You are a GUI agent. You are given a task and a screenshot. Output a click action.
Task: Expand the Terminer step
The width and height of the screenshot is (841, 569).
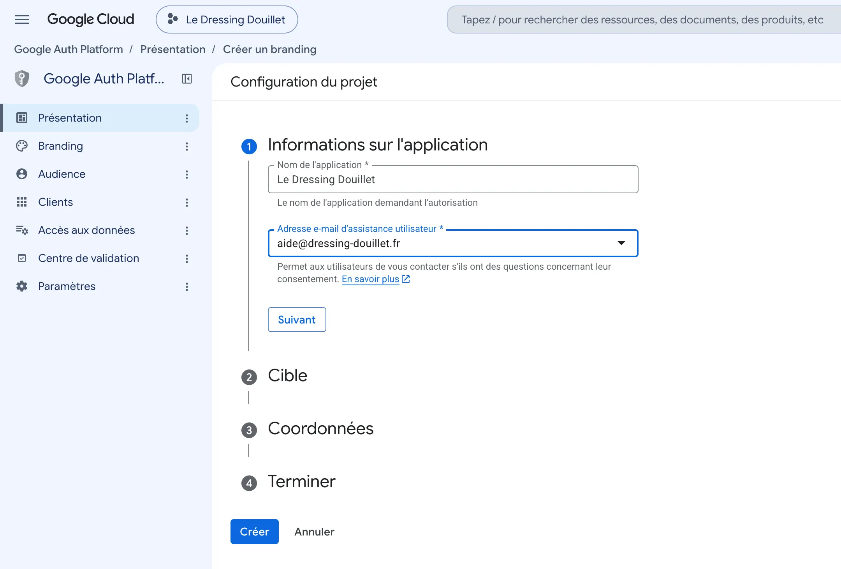(x=302, y=482)
